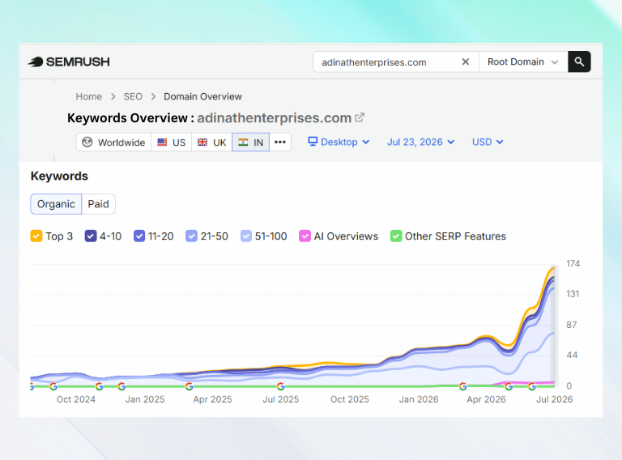The image size is (622, 460).
Task: Open the Jul 23, 2026 date dropdown
Action: [421, 142]
